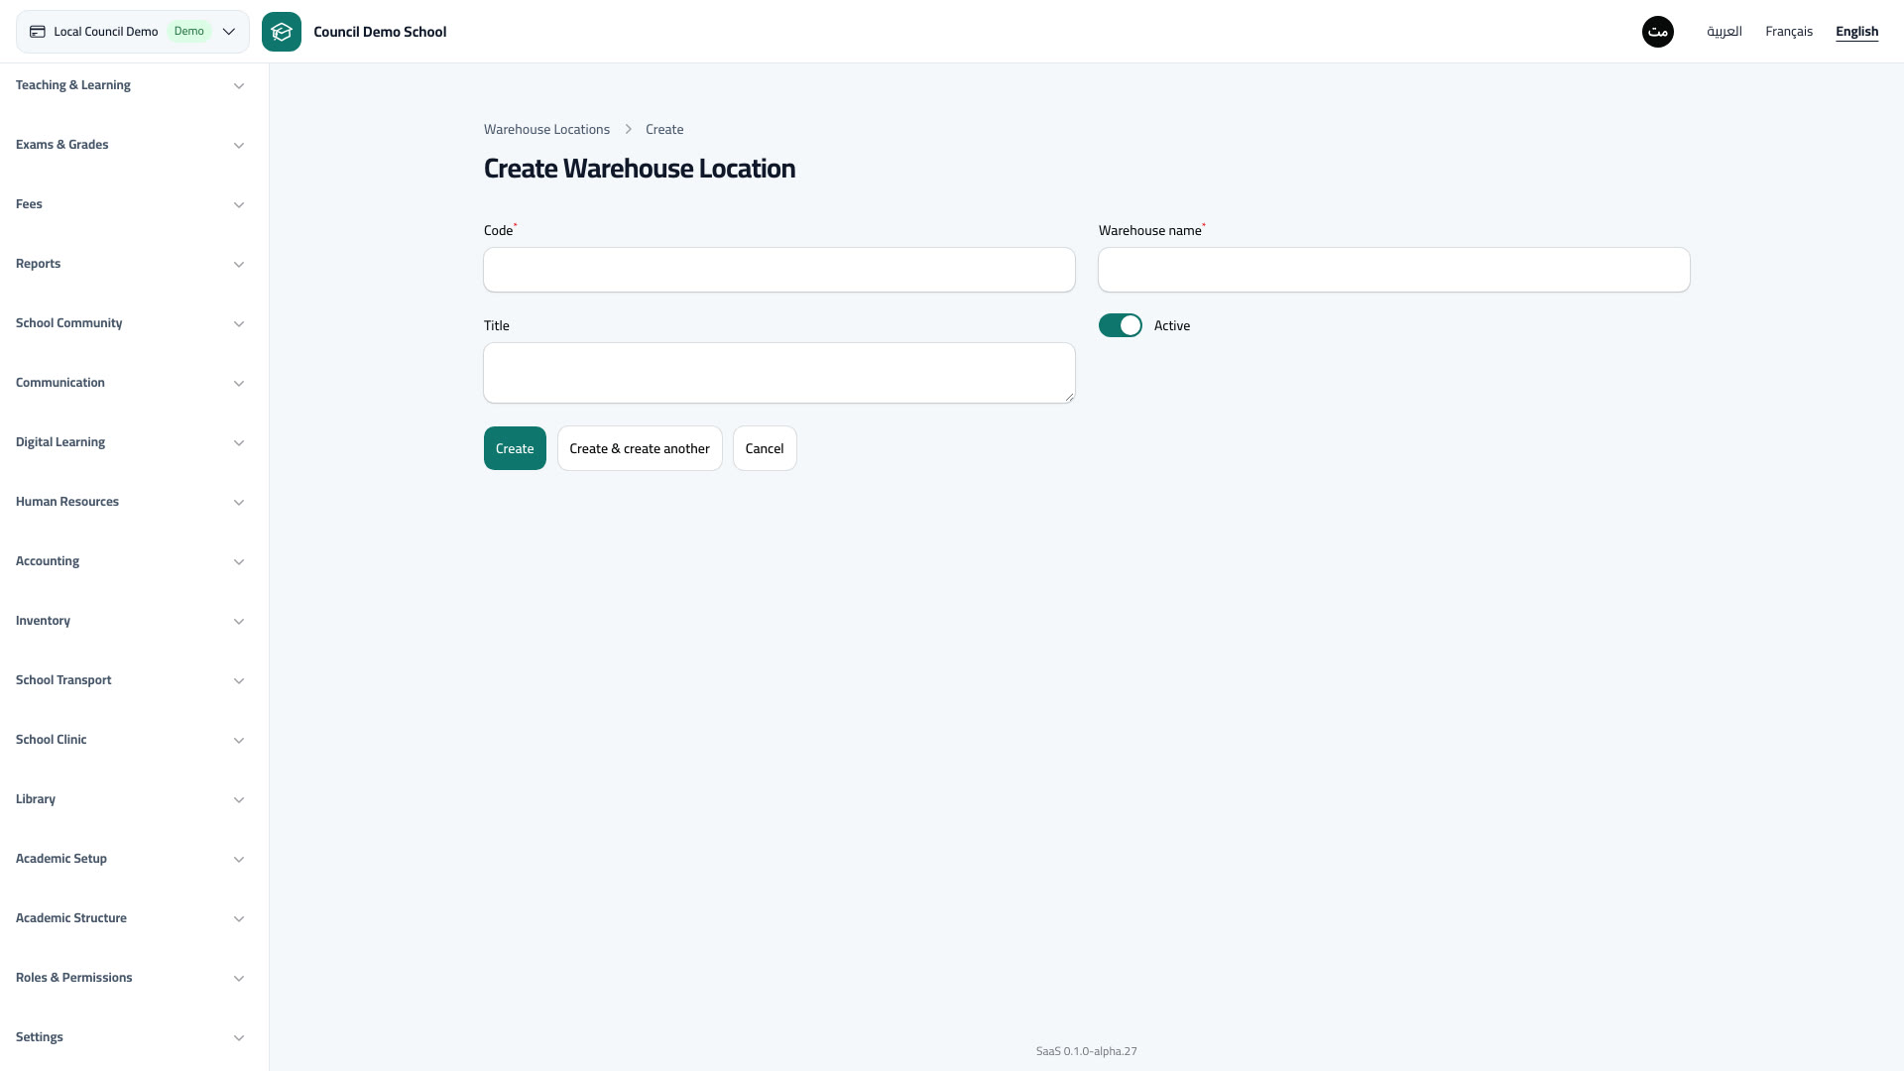
Task: Expand the Accounting sidebar group
Action: [x=130, y=561]
